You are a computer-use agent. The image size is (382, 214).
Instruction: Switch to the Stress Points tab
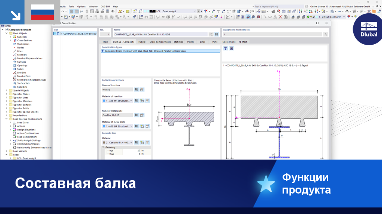[229, 42]
